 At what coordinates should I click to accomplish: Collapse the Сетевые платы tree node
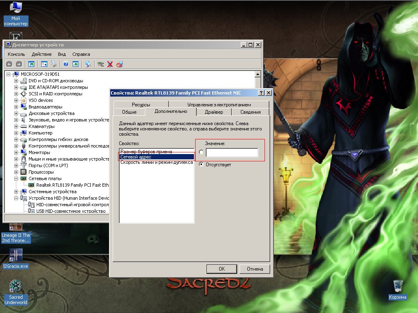(16, 179)
